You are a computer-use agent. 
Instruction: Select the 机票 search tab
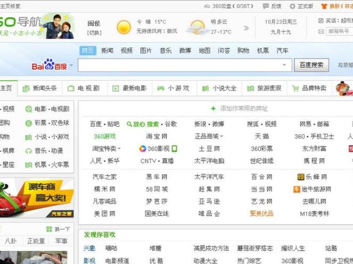263,51
